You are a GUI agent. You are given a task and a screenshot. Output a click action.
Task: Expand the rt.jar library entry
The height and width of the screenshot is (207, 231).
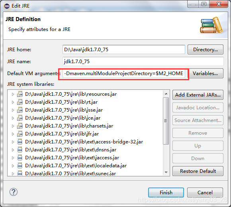pyautogui.click(x=13, y=102)
